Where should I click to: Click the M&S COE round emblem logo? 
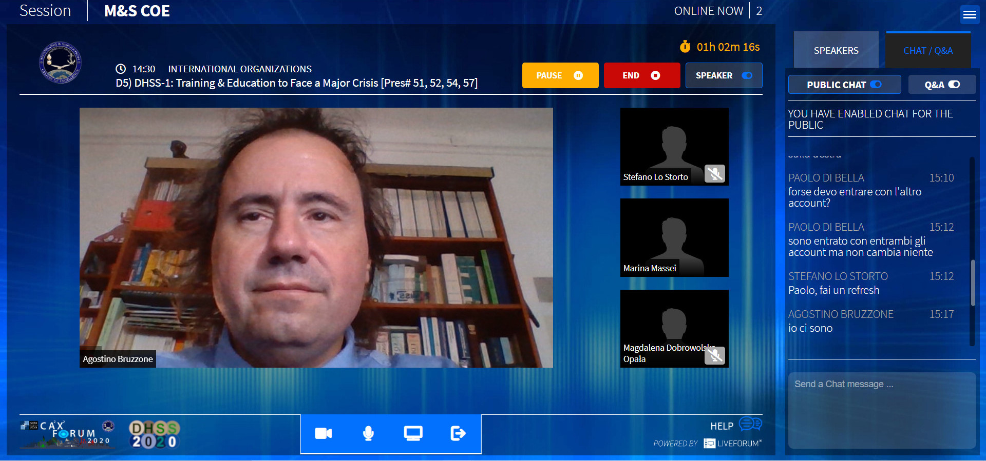click(x=61, y=63)
